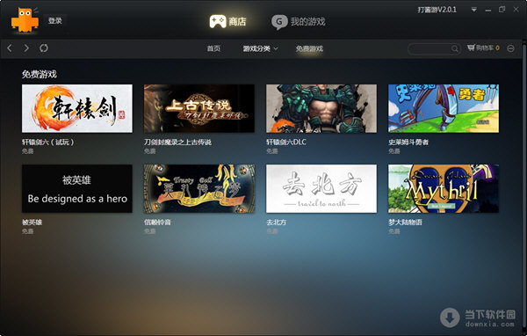Open the 购物车 shopping cart
The image size is (527, 336).
pyautogui.click(x=483, y=48)
